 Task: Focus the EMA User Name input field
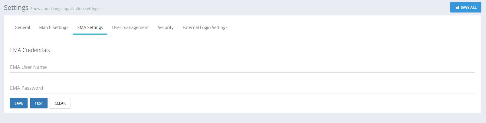tap(242, 67)
